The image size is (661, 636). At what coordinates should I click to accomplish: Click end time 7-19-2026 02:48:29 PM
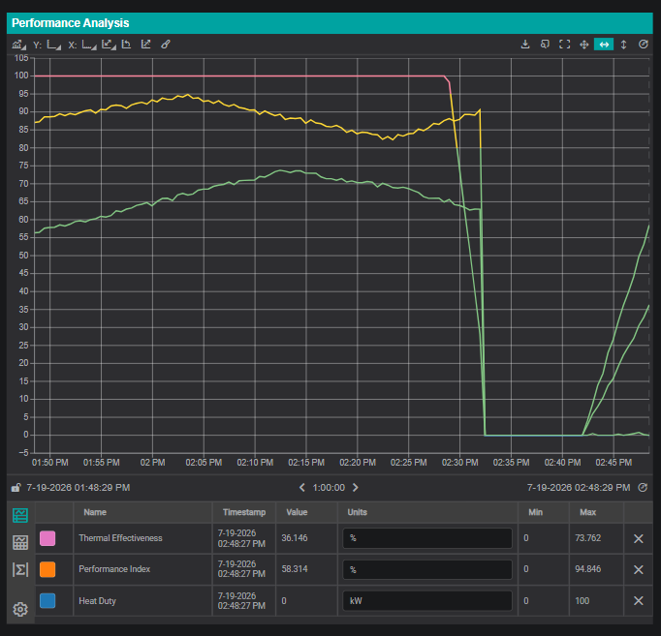(579, 488)
